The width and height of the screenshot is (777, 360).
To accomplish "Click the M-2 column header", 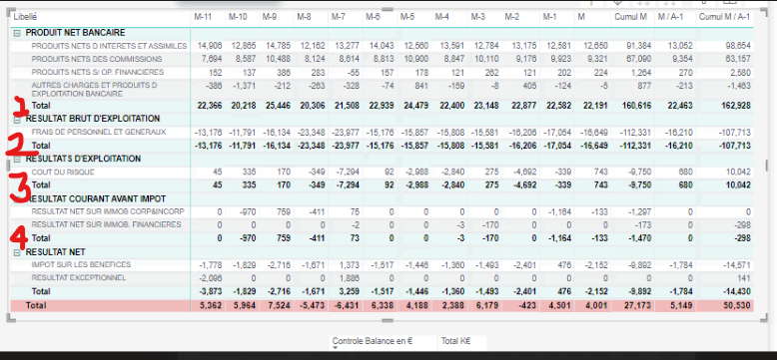I will pos(512,17).
